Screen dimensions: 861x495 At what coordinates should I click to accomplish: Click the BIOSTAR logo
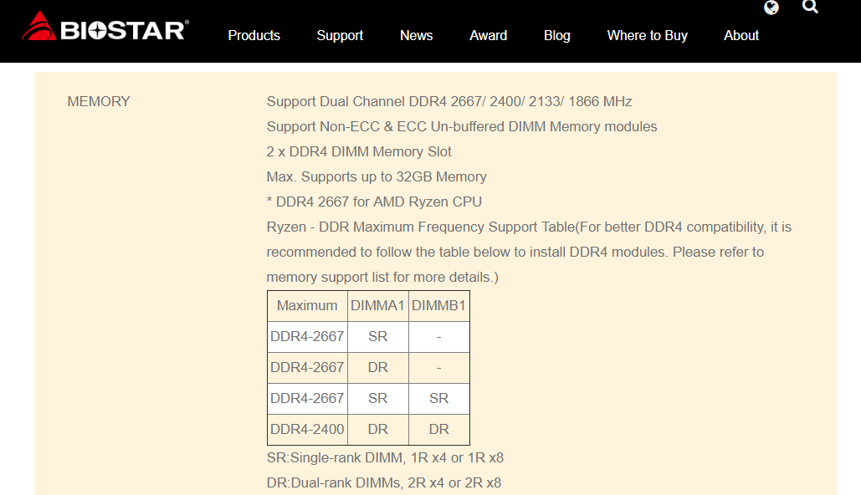pos(105,27)
